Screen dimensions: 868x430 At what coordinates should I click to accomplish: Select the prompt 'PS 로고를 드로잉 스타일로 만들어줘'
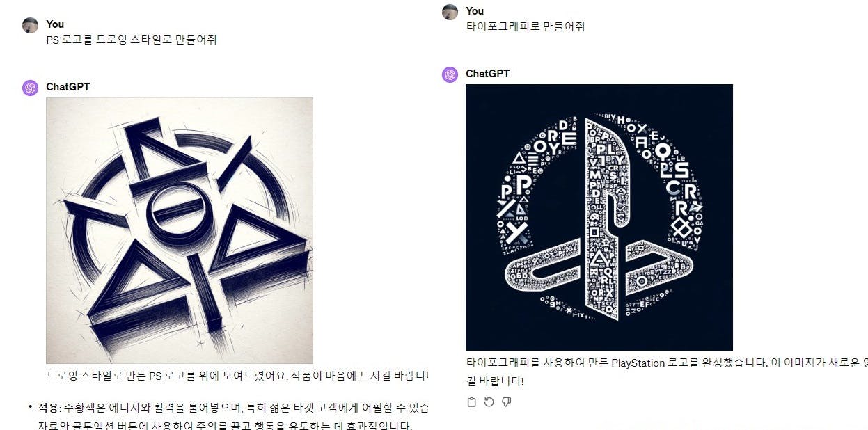[132, 40]
